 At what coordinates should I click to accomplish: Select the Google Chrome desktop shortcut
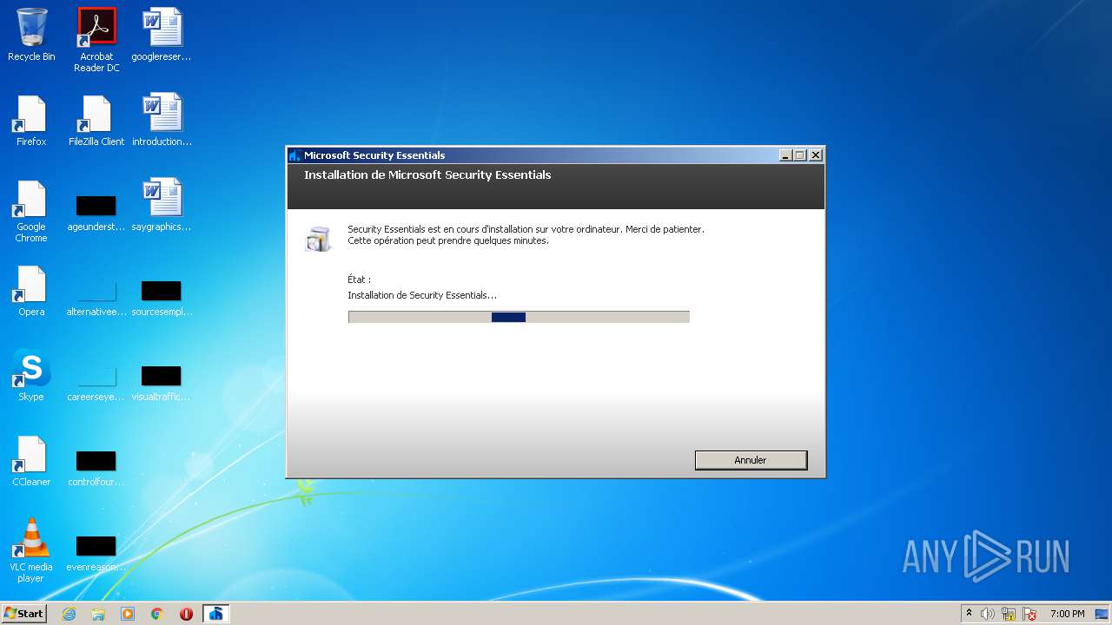31,211
